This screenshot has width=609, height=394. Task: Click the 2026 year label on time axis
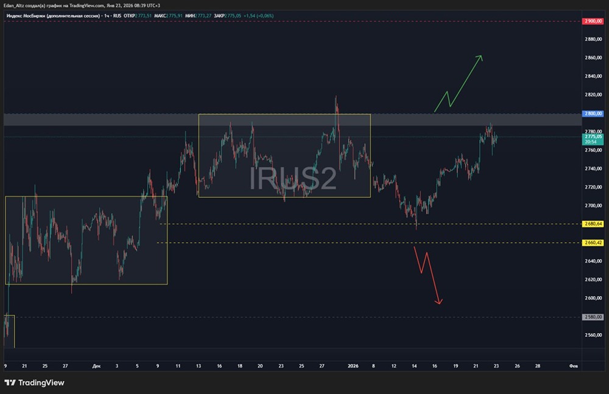pos(353,366)
